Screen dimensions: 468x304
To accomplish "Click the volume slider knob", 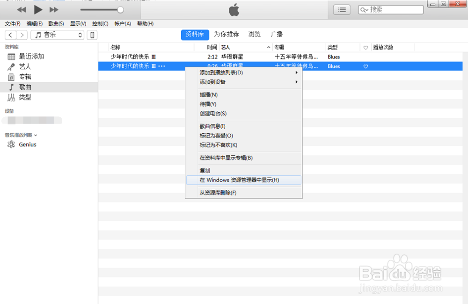I will pyautogui.click(x=120, y=10).
